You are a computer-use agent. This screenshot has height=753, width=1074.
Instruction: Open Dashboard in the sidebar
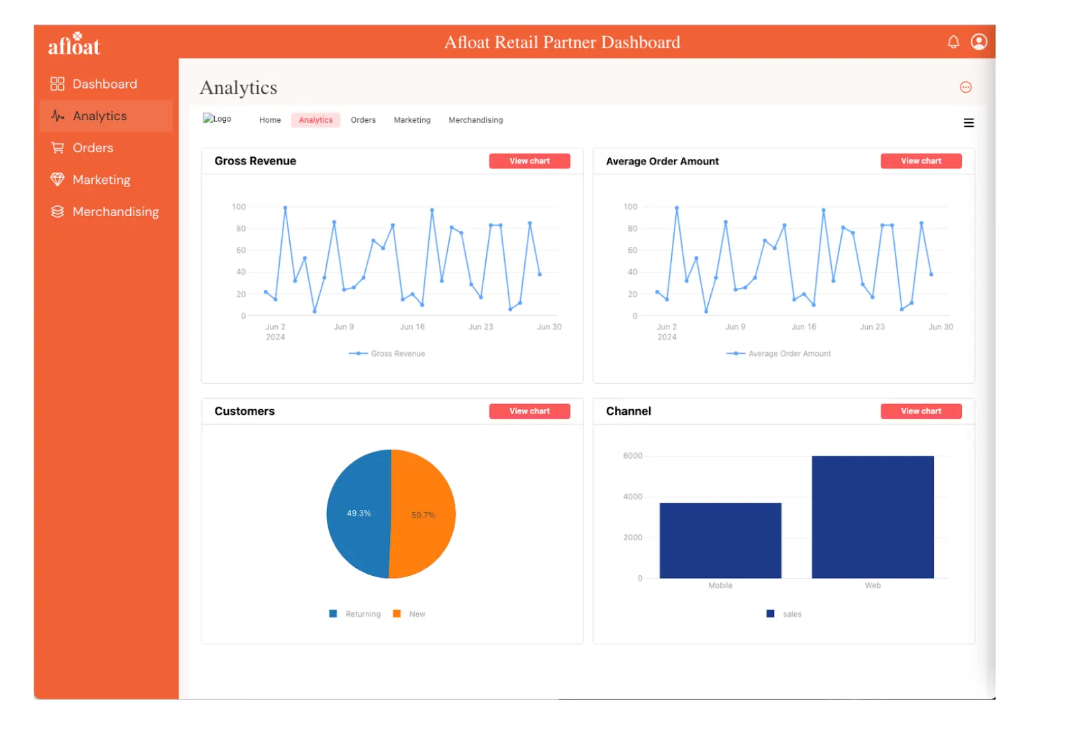(x=105, y=84)
